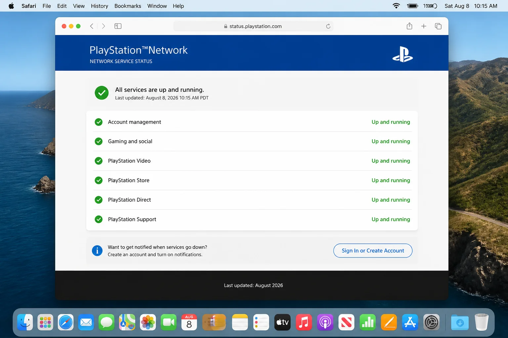
Task: Open the Bookmarks menu
Action: click(128, 6)
